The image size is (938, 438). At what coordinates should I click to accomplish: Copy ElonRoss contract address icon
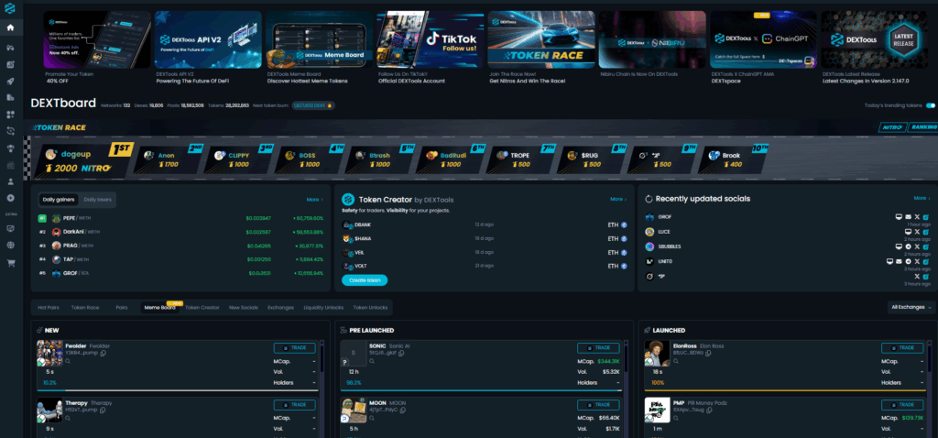pyautogui.click(x=708, y=353)
